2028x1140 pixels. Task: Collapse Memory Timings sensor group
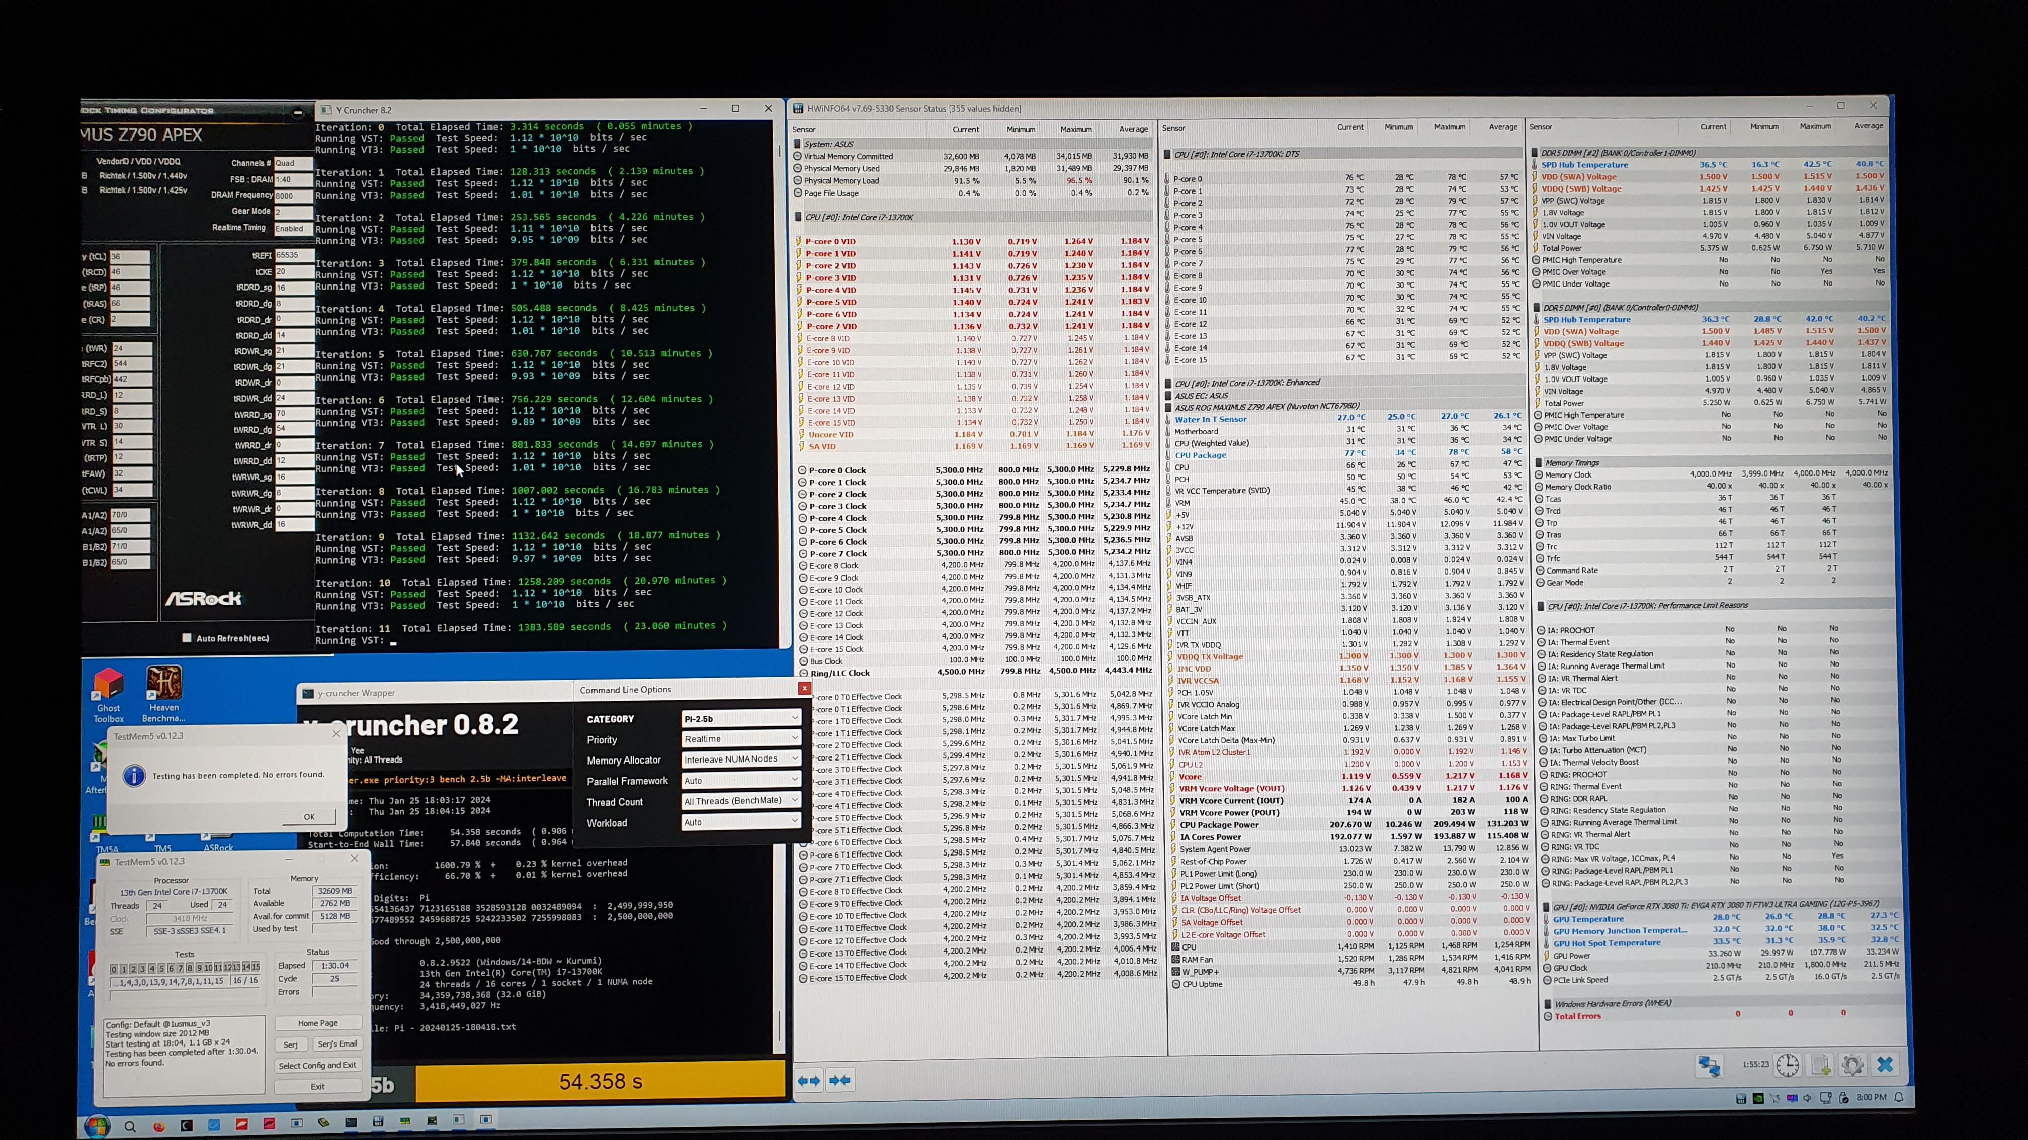1539,462
